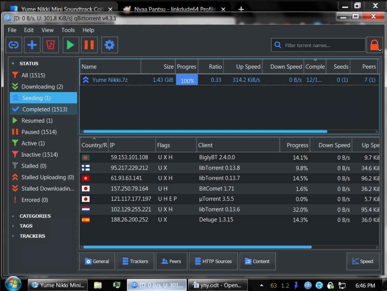Select the Inactive (1514) filter
The height and width of the screenshot is (291, 387).
point(43,155)
